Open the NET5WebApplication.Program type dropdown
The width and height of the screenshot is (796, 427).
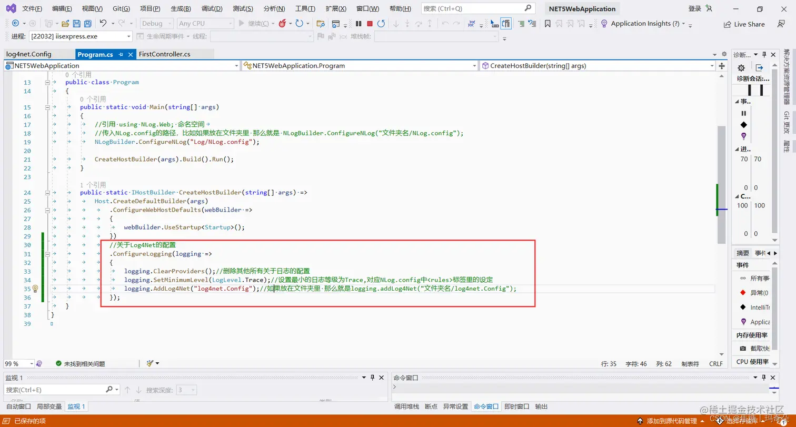pyautogui.click(x=360, y=66)
